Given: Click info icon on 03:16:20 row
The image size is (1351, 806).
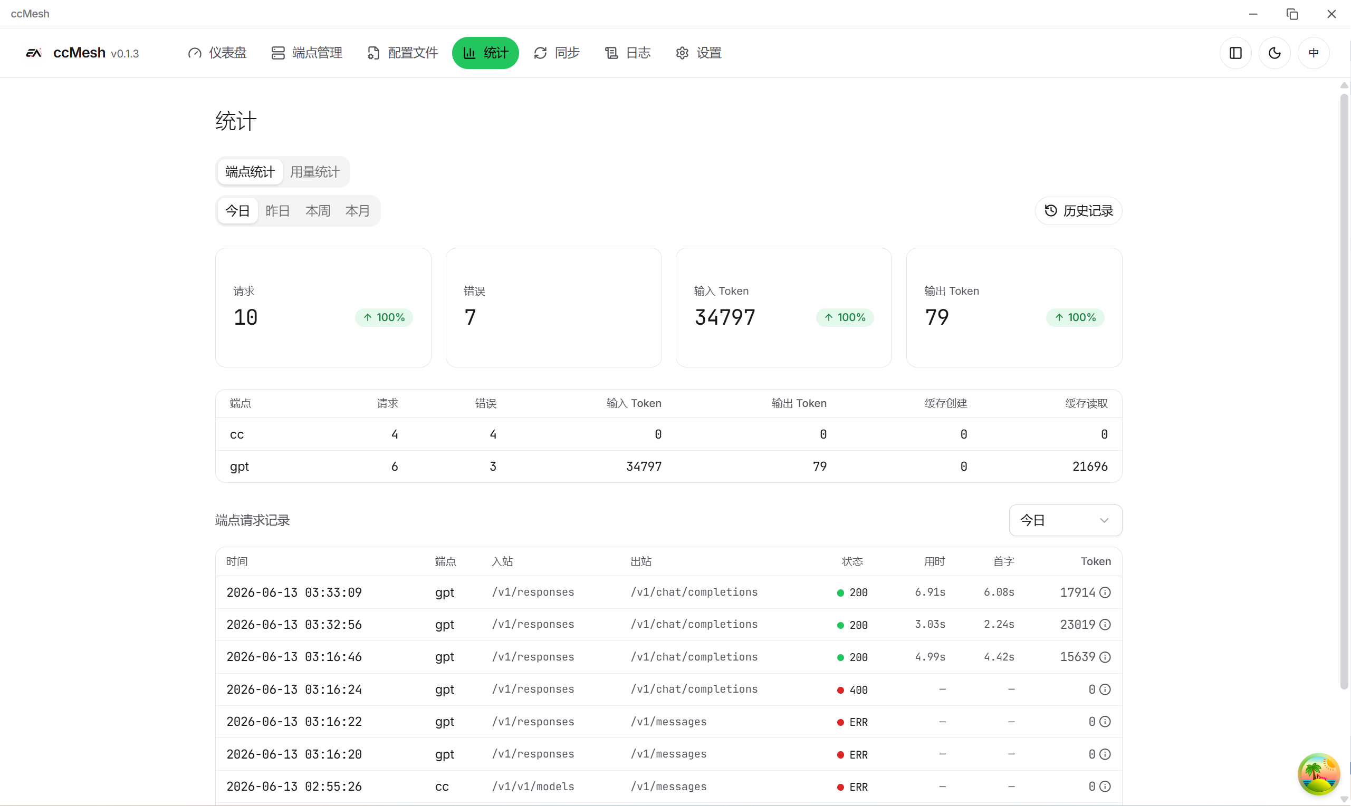Looking at the screenshot, I should 1105,754.
